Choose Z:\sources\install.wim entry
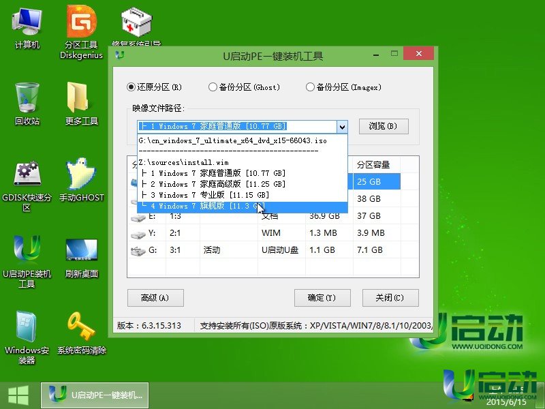The width and height of the screenshot is (545, 409). click(x=243, y=162)
